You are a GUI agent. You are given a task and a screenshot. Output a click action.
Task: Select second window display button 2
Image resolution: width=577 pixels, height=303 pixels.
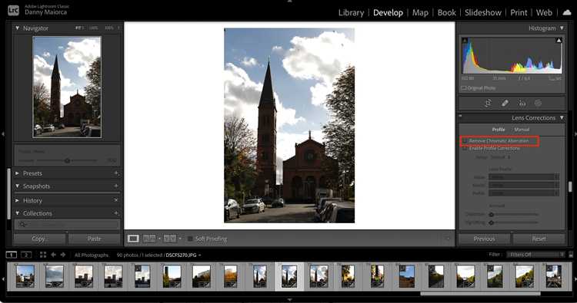tap(26, 255)
